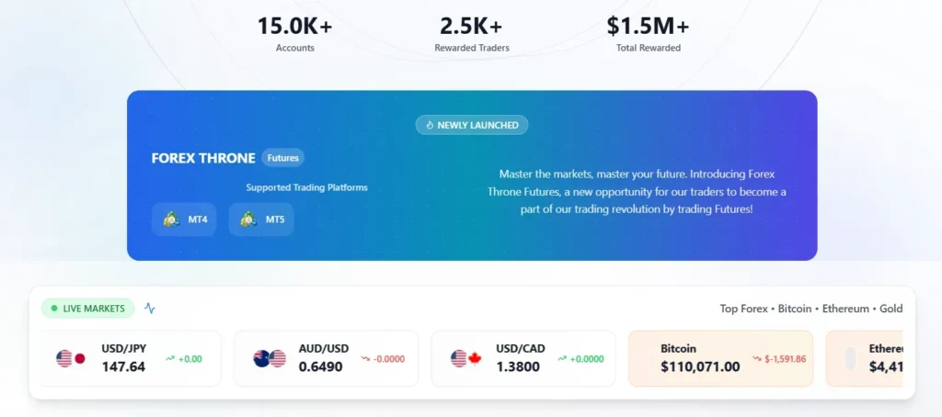Click the pulse activity icon beside Live Markets
Image resolution: width=942 pixels, height=417 pixels.
pyautogui.click(x=150, y=309)
